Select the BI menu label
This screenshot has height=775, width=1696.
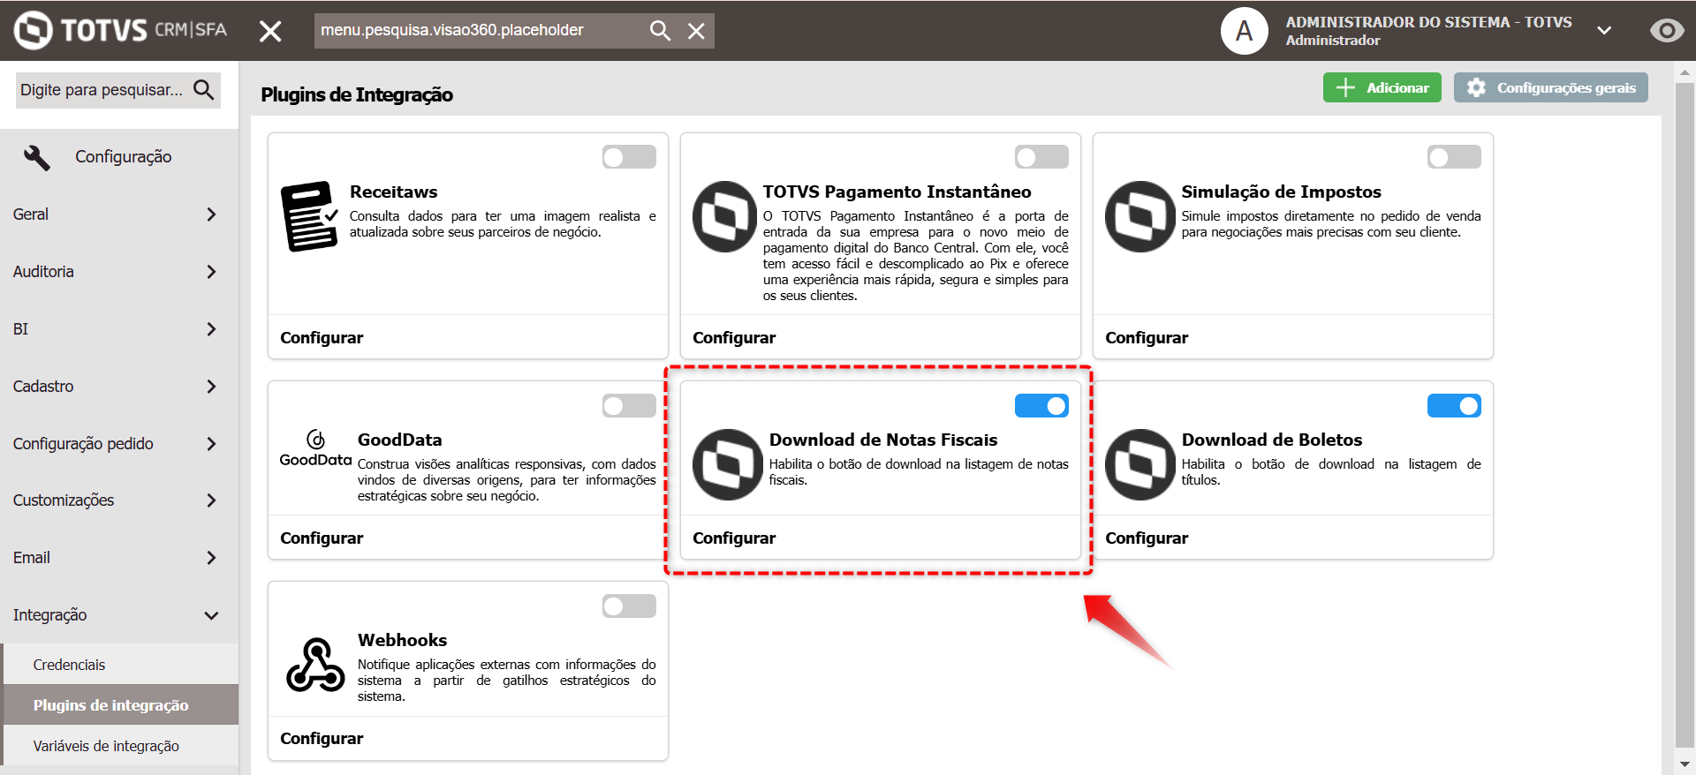coord(20,329)
